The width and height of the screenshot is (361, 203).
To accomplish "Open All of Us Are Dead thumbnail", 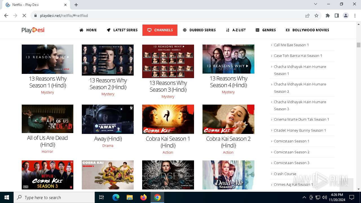I will click(47, 119).
